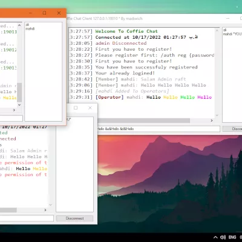Select user 'mahdi' in the orange window's user list
Screen dimensions: 242x242
point(30,28)
